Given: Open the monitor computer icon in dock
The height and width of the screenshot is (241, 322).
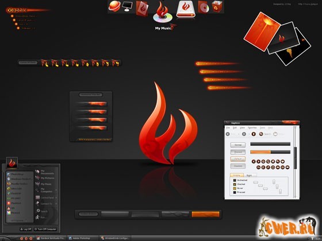Looking at the screenshot, I should [127, 6].
